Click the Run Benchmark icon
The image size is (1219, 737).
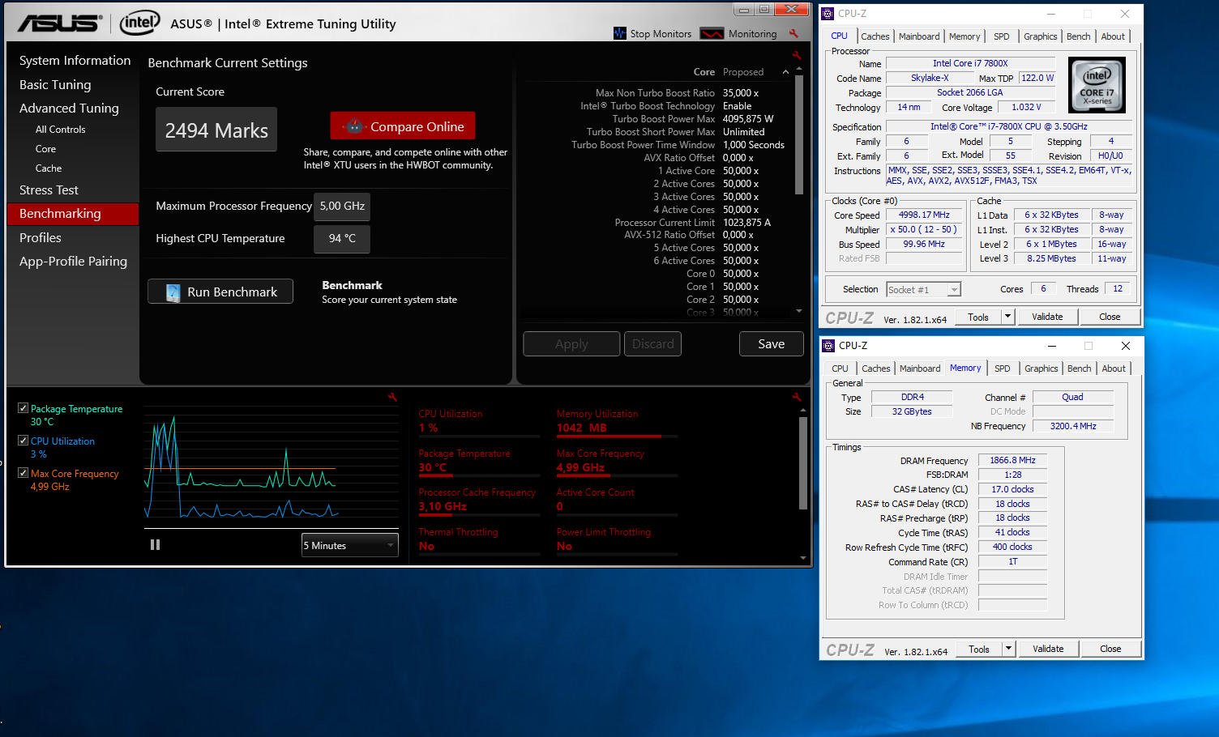pyautogui.click(x=173, y=292)
